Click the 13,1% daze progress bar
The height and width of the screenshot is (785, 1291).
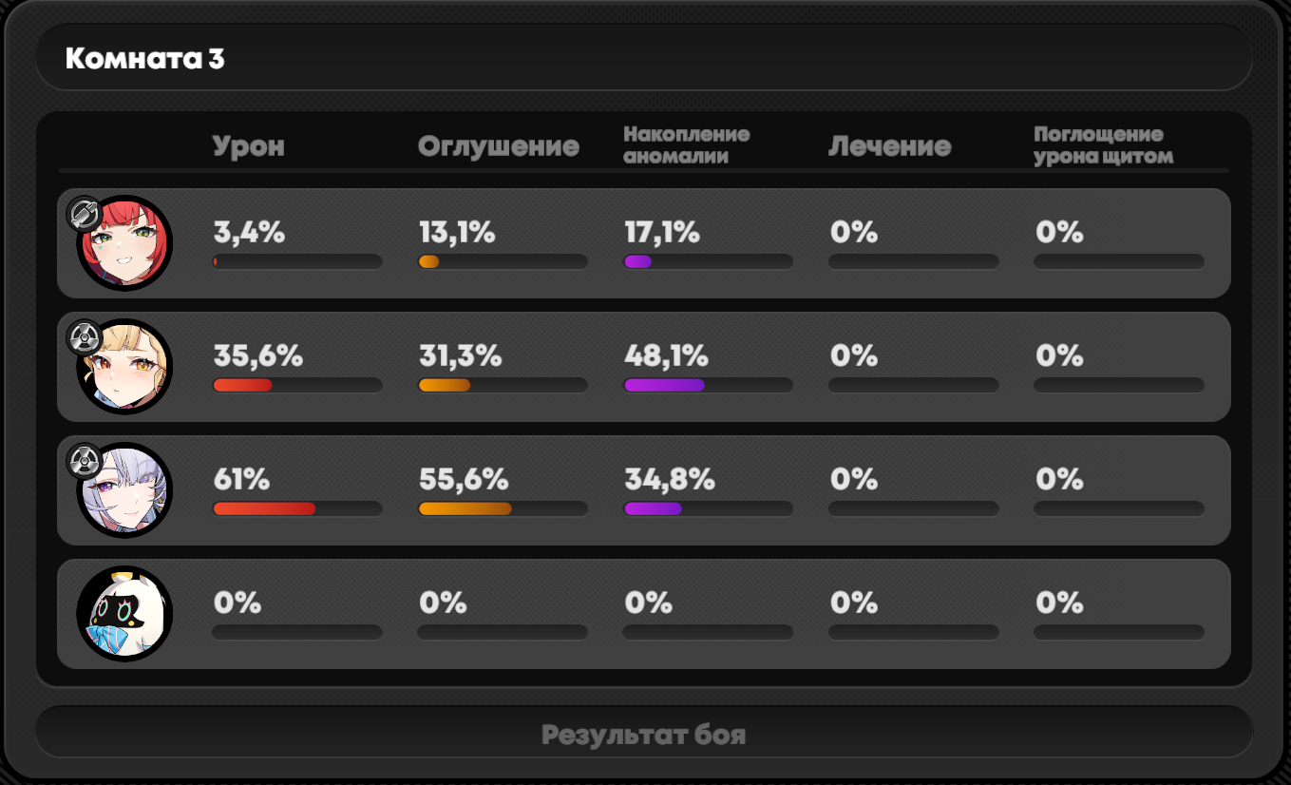tap(503, 261)
